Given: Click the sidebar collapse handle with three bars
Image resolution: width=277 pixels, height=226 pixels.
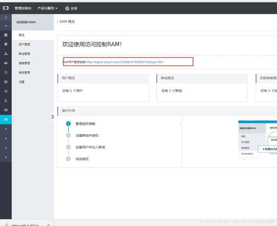Looking at the screenshot, I should point(52,117).
